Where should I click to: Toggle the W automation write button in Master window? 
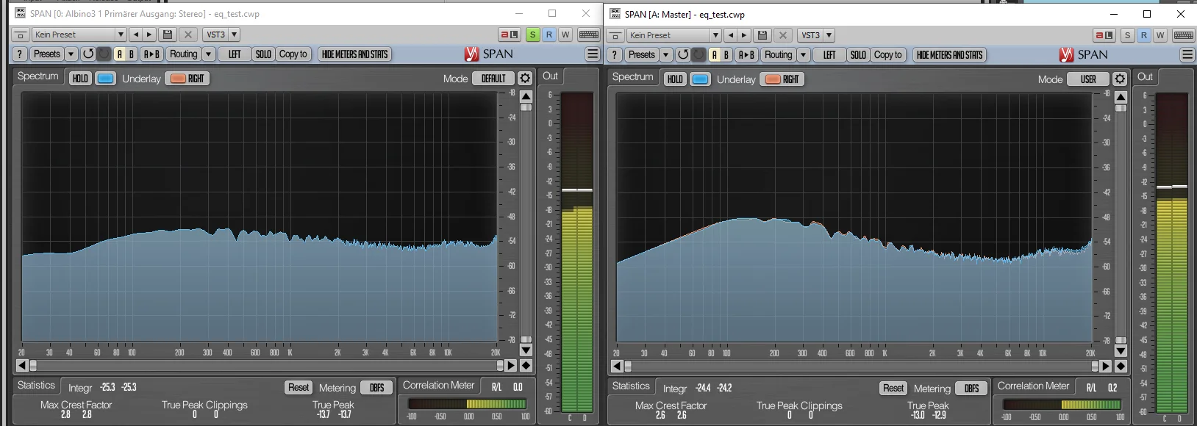click(1160, 35)
